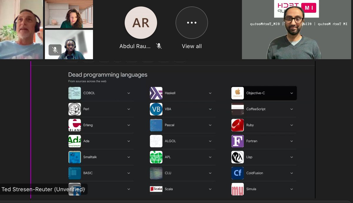Image resolution: width=353 pixels, height=203 pixels.
Task: Click the Pascal text label
Action: point(169,125)
